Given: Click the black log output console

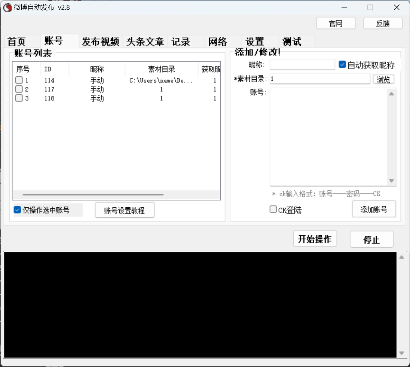Looking at the screenshot, I should coord(200,305).
